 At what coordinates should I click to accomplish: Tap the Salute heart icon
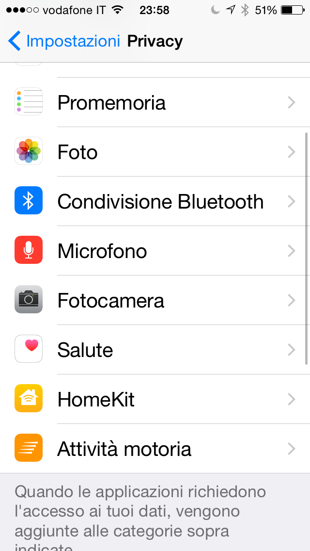pyautogui.click(x=29, y=349)
